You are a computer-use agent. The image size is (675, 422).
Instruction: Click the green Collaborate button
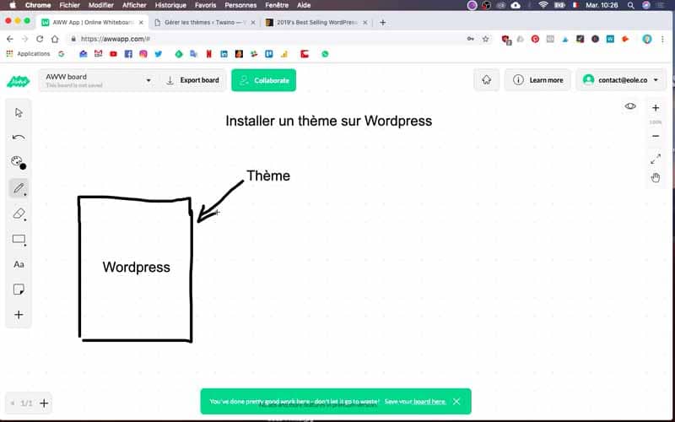tap(263, 80)
